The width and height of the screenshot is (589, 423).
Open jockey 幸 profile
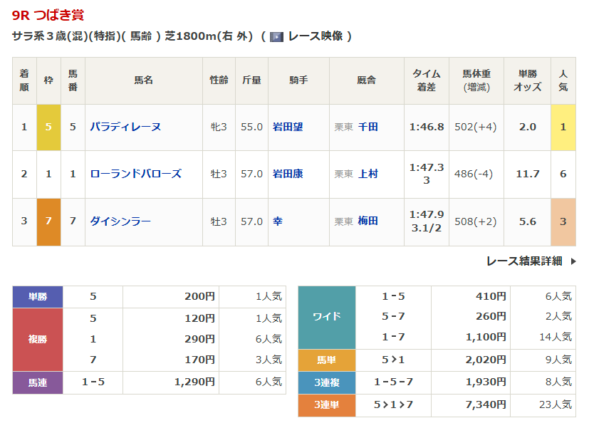[x=278, y=221]
